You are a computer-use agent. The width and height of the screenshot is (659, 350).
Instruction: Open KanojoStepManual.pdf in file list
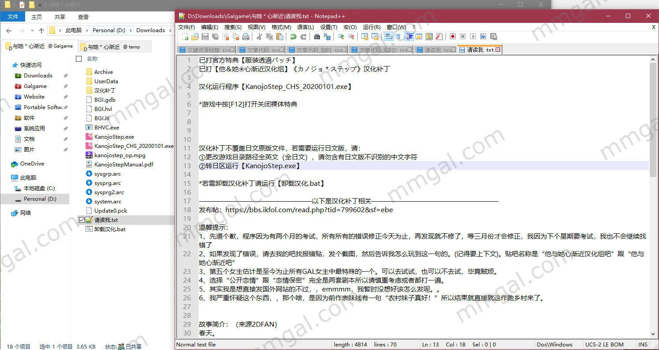point(124,164)
